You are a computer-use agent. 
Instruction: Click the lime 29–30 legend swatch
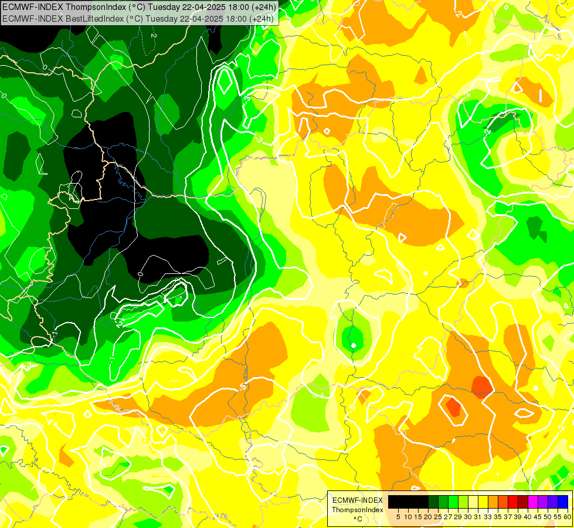pos(463,502)
